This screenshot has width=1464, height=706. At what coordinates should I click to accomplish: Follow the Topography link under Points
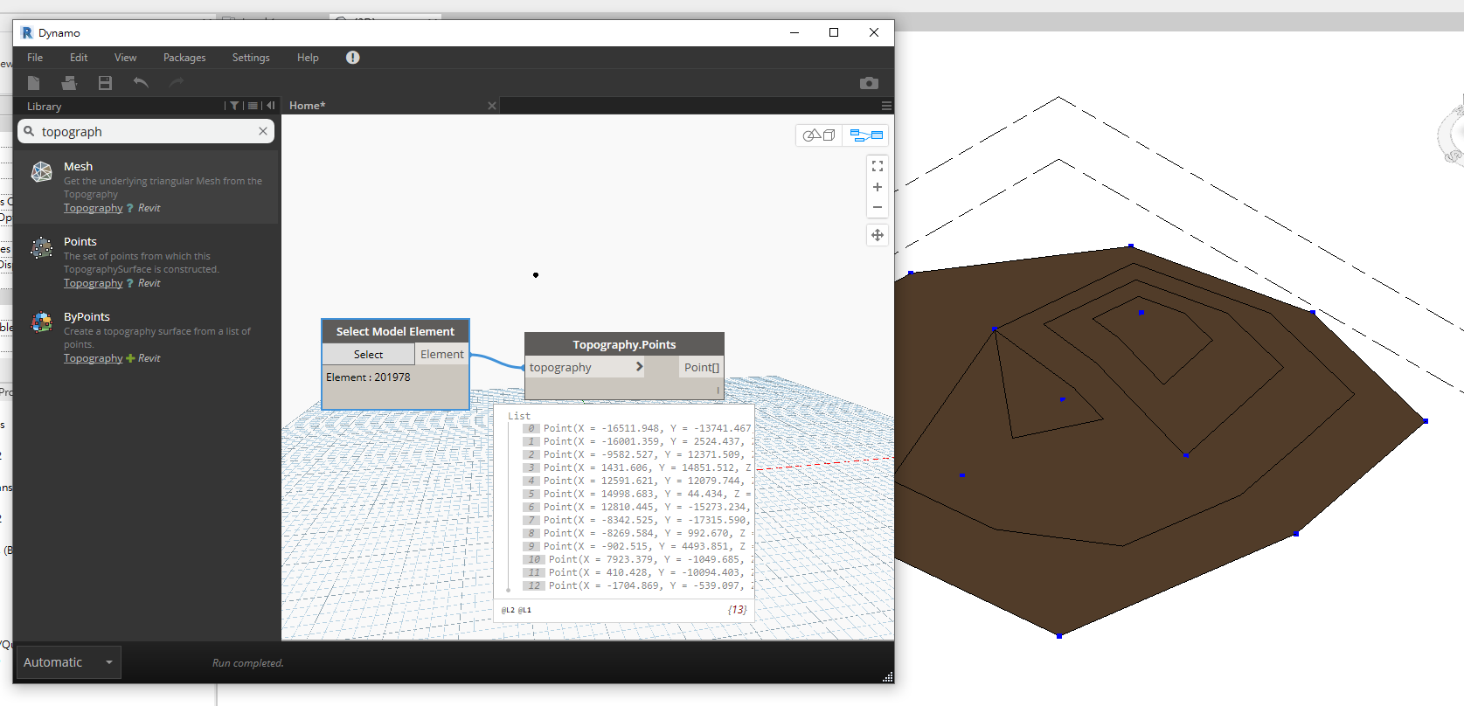93,283
